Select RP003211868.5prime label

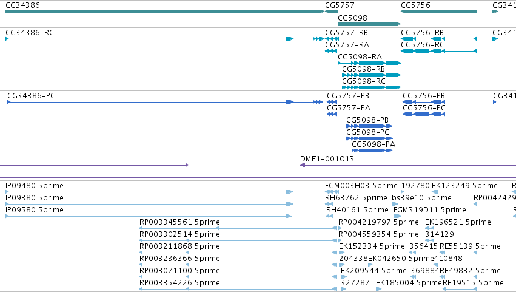pos(179,247)
